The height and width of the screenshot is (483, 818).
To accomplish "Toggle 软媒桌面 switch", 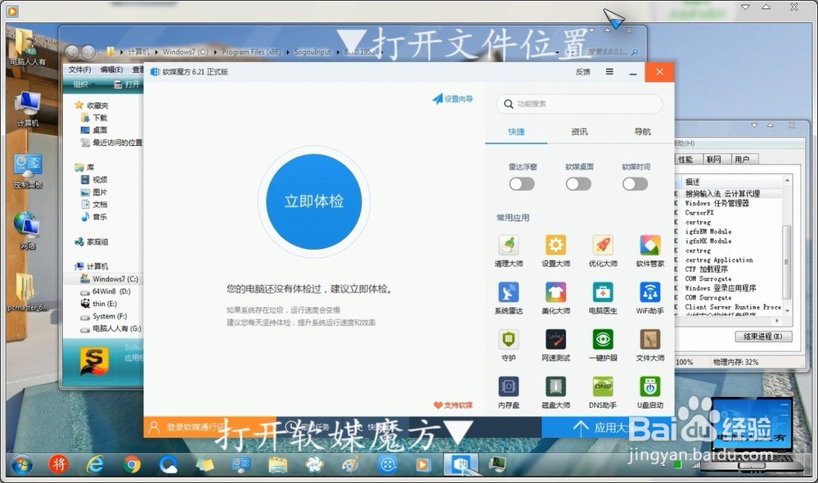I will point(578,184).
